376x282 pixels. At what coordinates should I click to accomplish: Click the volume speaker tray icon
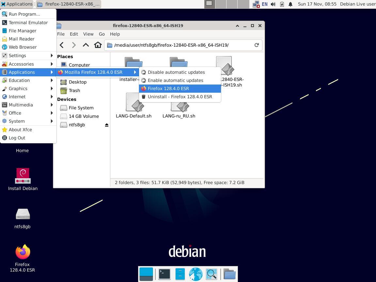pyautogui.click(x=273, y=4)
